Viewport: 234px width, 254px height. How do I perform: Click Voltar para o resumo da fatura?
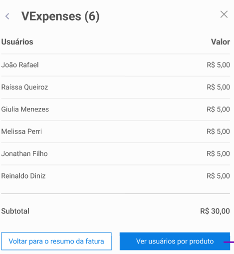[x=56, y=241]
